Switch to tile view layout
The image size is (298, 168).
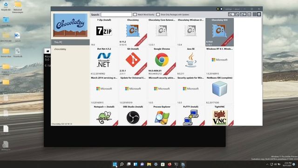259,14
